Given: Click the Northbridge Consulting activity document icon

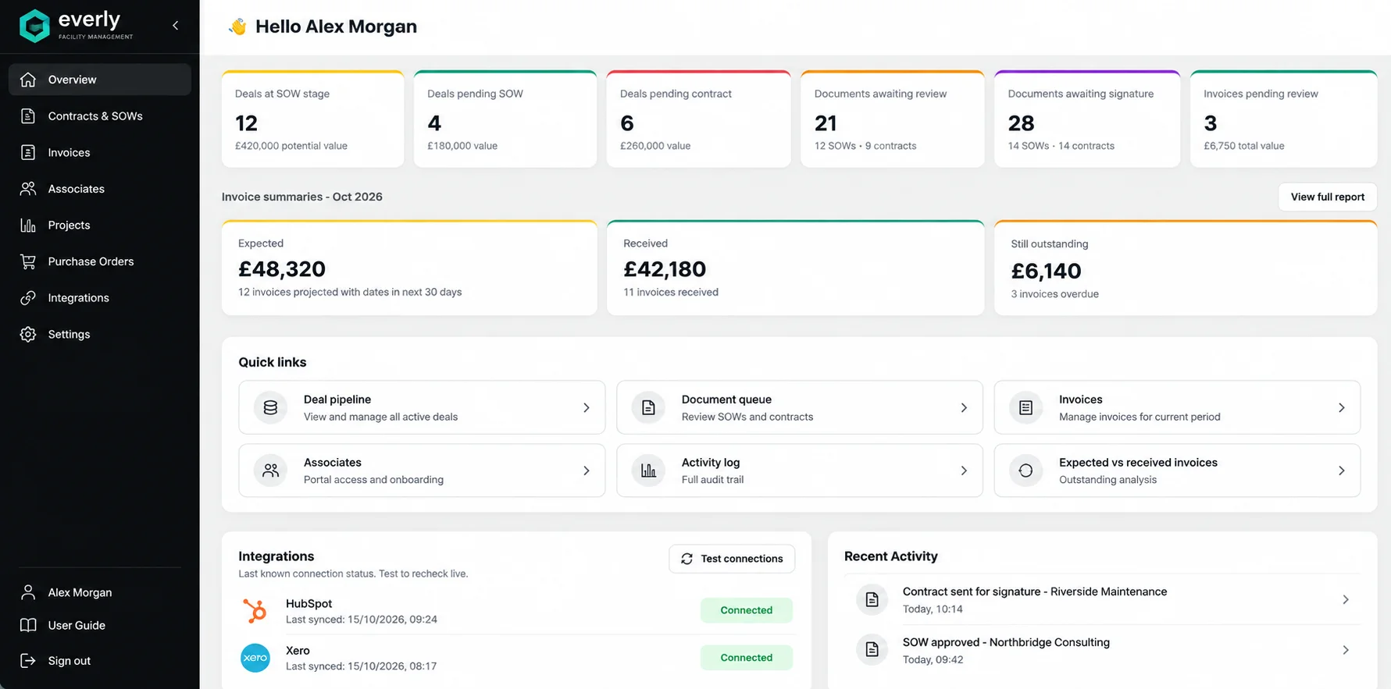Looking at the screenshot, I should point(872,649).
